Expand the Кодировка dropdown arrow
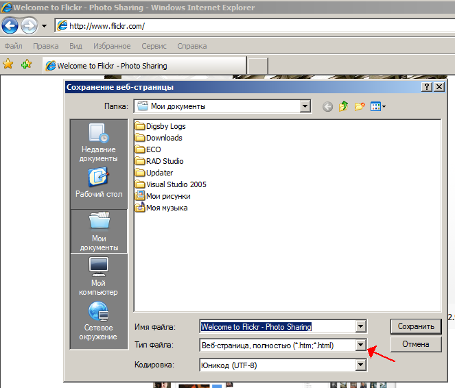The image size is (455, 388). [361, 365]
